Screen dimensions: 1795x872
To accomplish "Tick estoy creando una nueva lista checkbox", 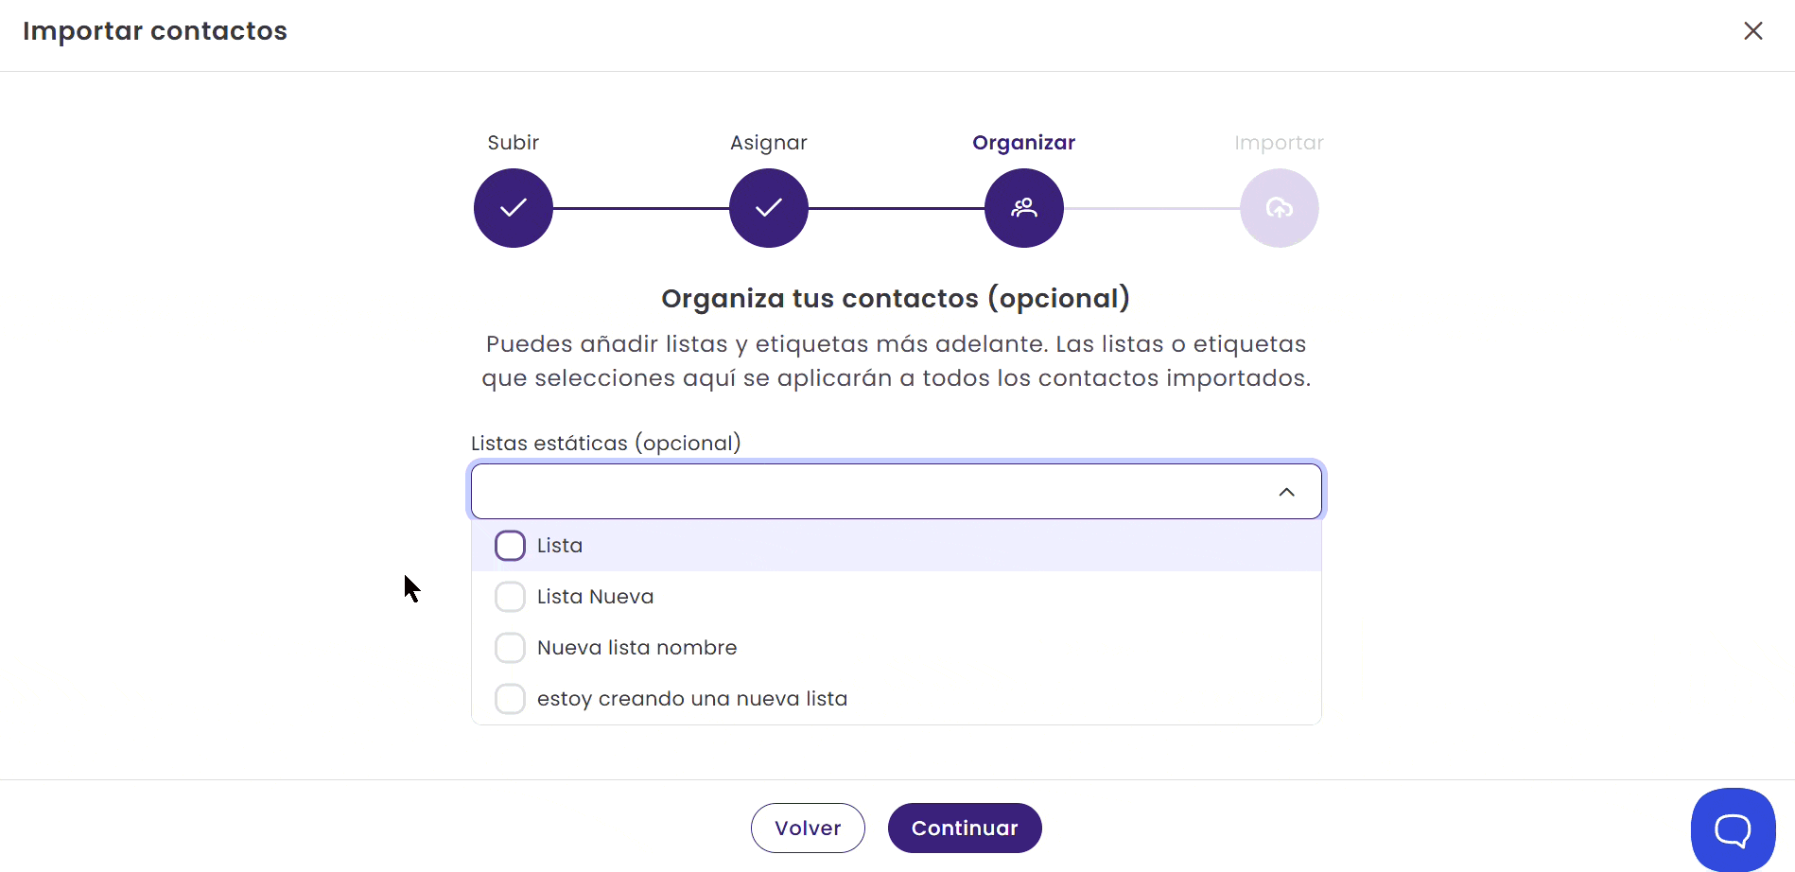I will [x=510, y=699].
